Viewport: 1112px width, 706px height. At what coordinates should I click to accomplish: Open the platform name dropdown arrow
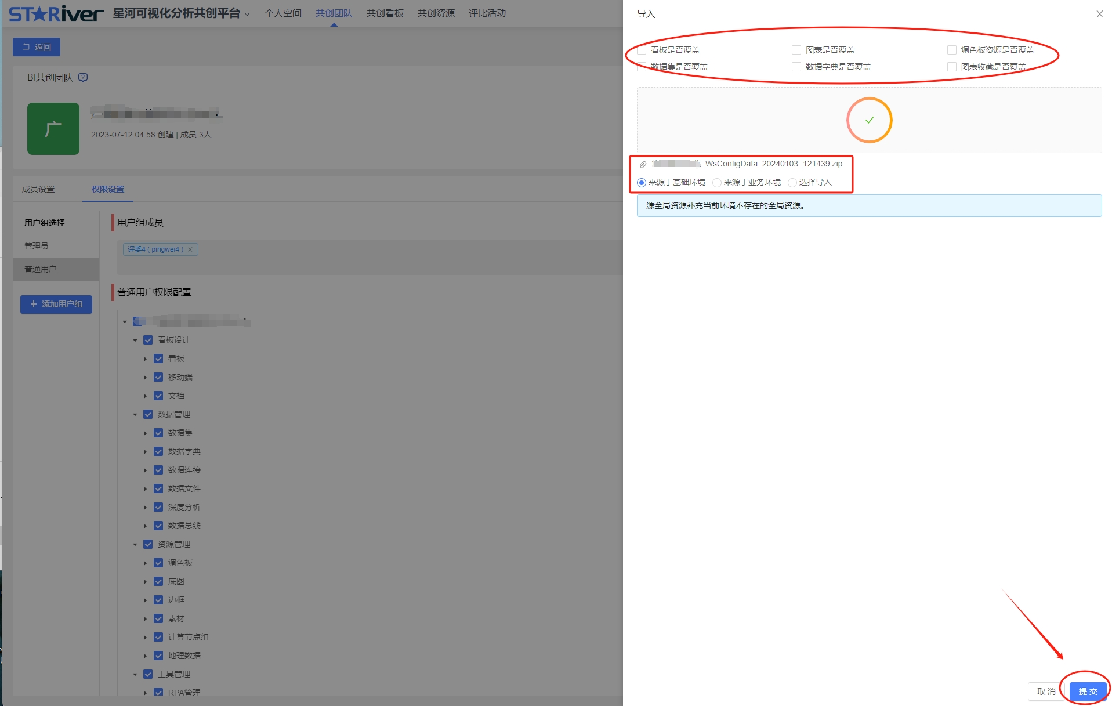point(247,15)
